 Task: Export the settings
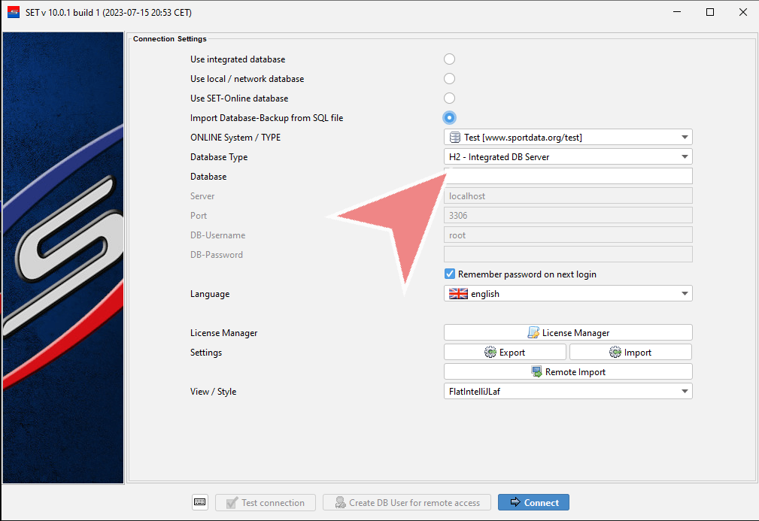505,352
